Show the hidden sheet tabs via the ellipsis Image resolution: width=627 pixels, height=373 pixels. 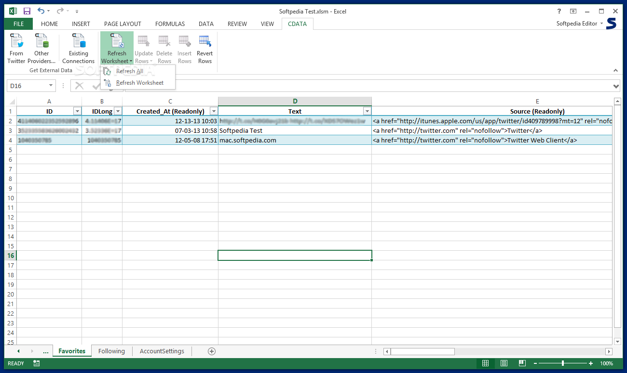tap(46, 351)
